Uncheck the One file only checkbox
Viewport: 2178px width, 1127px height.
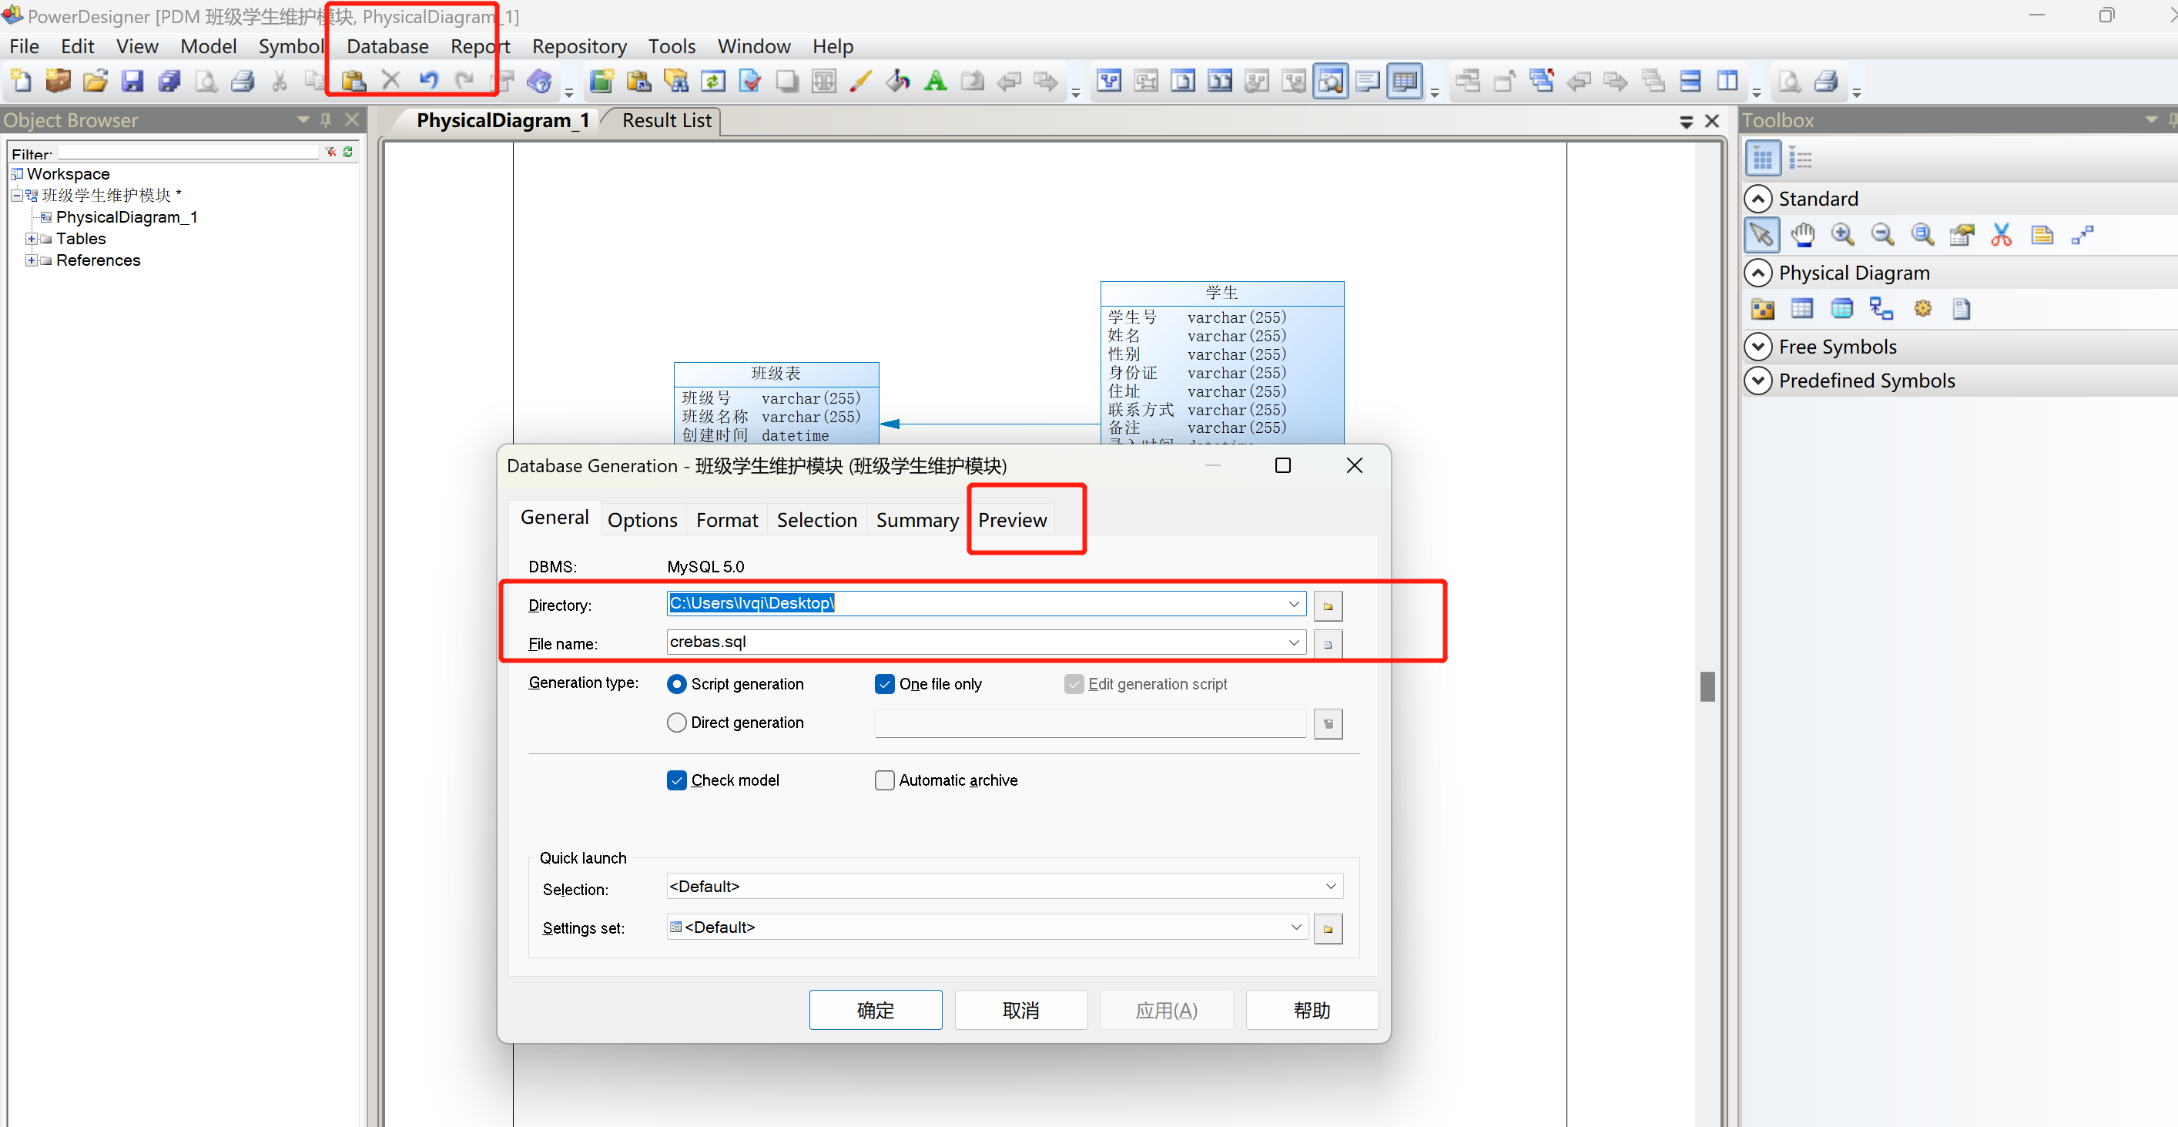[884, 684]
